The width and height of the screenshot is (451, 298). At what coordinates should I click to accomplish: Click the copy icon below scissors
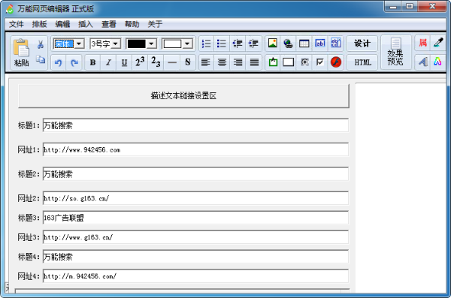tap(41, 59)
